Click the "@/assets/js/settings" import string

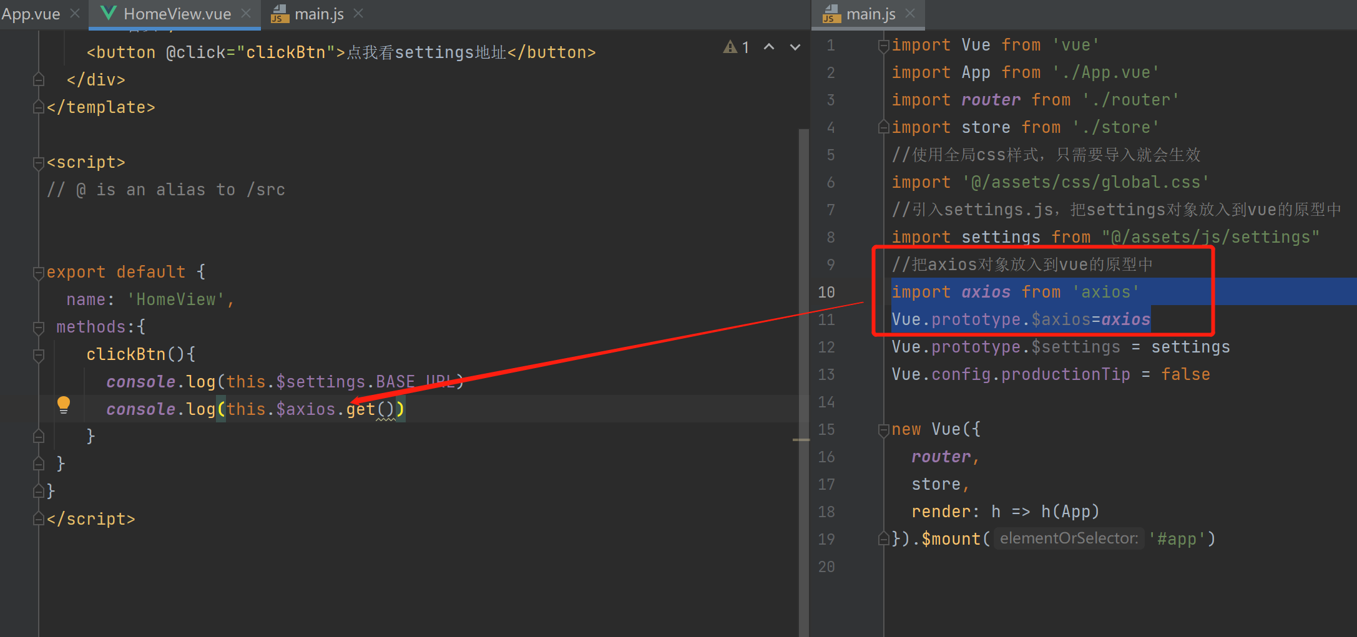[x=1210, y=237]
